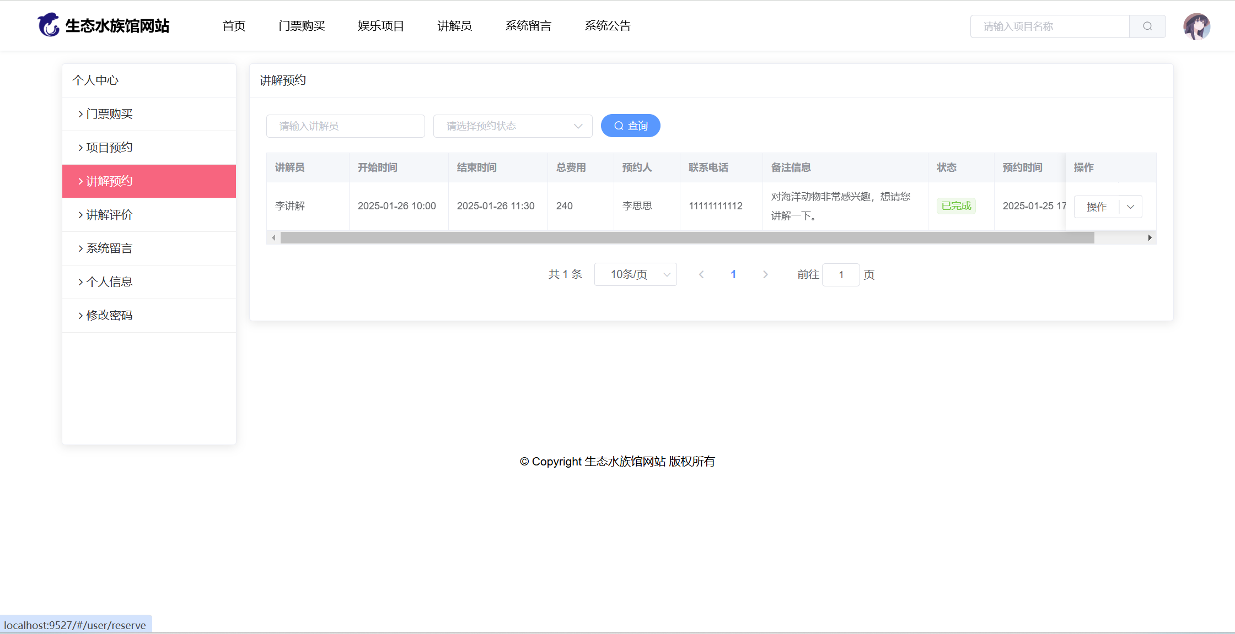Expand the 10条/页 page size selector
This screenshot has width=1235, height=634.
tap(635, 274)
